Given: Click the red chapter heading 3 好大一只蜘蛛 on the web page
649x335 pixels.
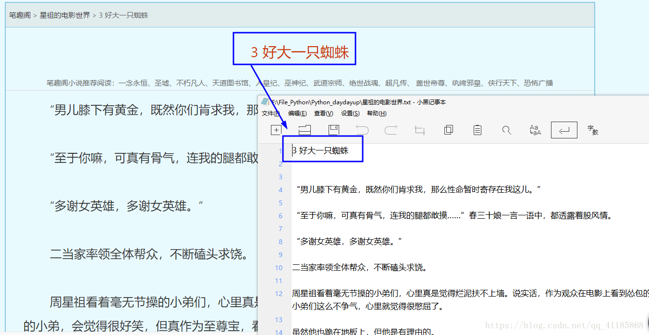Looking at the screenshot, I should tap(300, 52).
